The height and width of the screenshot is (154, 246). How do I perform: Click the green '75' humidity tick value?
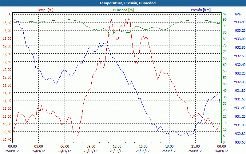(225, 45)
